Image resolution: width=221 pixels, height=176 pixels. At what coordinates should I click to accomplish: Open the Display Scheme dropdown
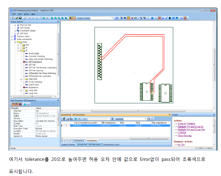point(112,18)
